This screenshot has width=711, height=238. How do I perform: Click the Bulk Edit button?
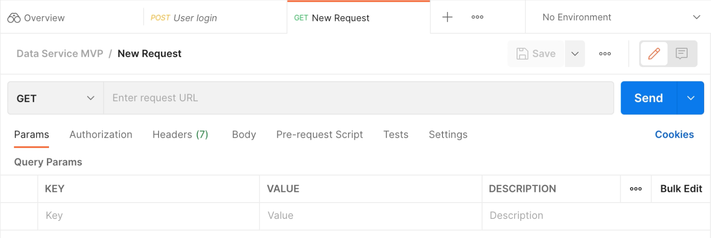tap(681, 189)
